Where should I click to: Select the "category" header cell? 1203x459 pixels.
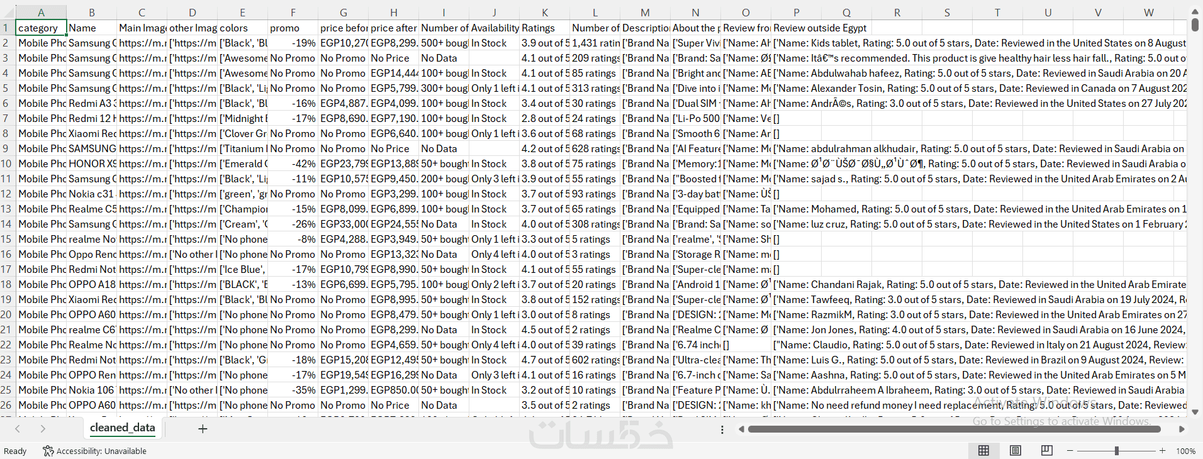[x=41, y=28]
